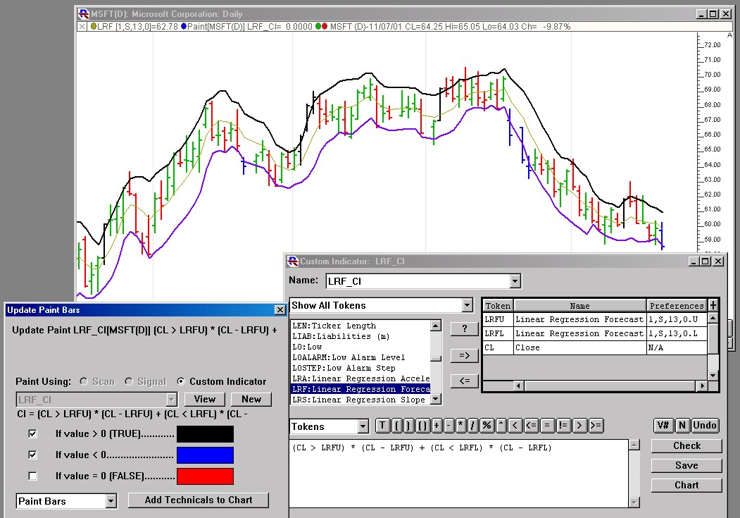740x518 pixels.
Task: Select the Scan radio button
Action: coord(84,381)
